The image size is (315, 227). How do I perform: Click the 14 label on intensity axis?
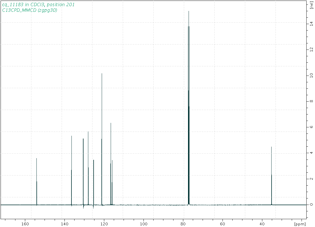point(311,24)
